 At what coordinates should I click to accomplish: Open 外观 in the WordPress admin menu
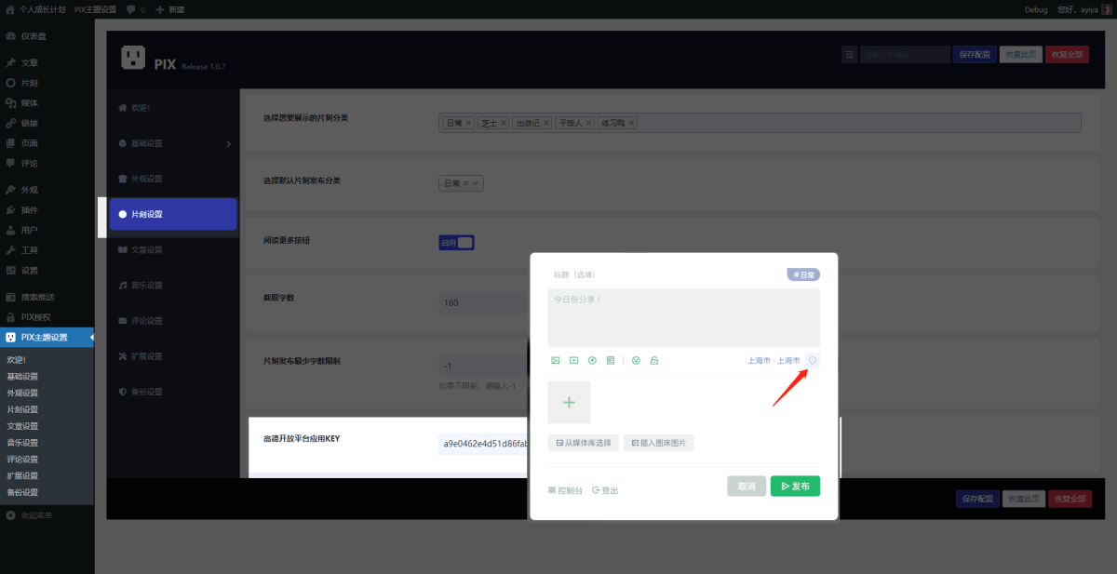click(30, 190)
